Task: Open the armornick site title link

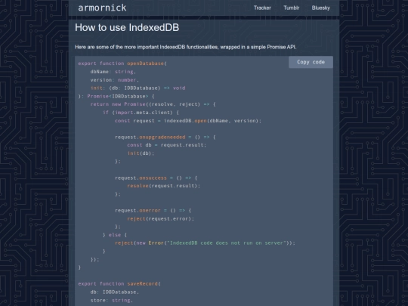Action: click(x=102, y=8)
